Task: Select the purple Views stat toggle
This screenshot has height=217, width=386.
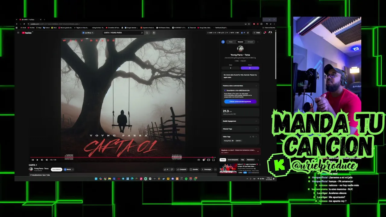Action: [250, 68]
